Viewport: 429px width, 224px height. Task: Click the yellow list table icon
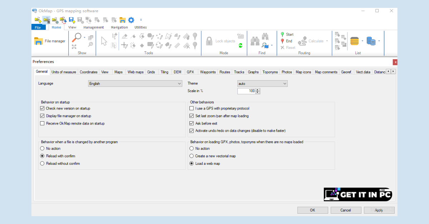point(354,41)
